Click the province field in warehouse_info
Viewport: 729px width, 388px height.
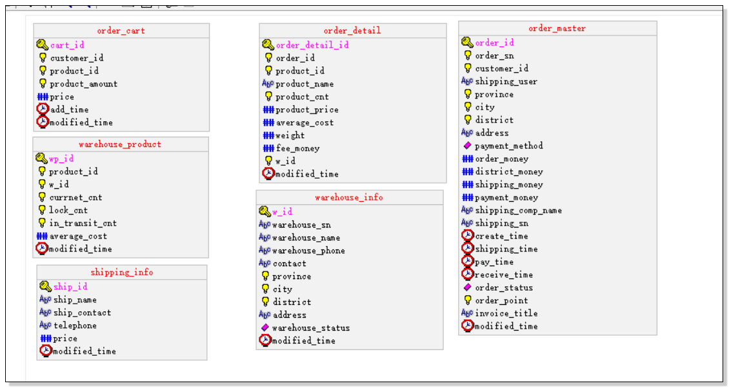292,276
